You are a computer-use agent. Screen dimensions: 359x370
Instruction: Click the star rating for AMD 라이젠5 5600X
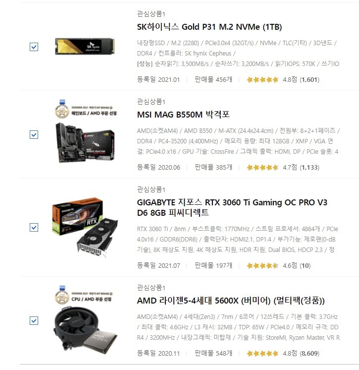click(262, 354)
